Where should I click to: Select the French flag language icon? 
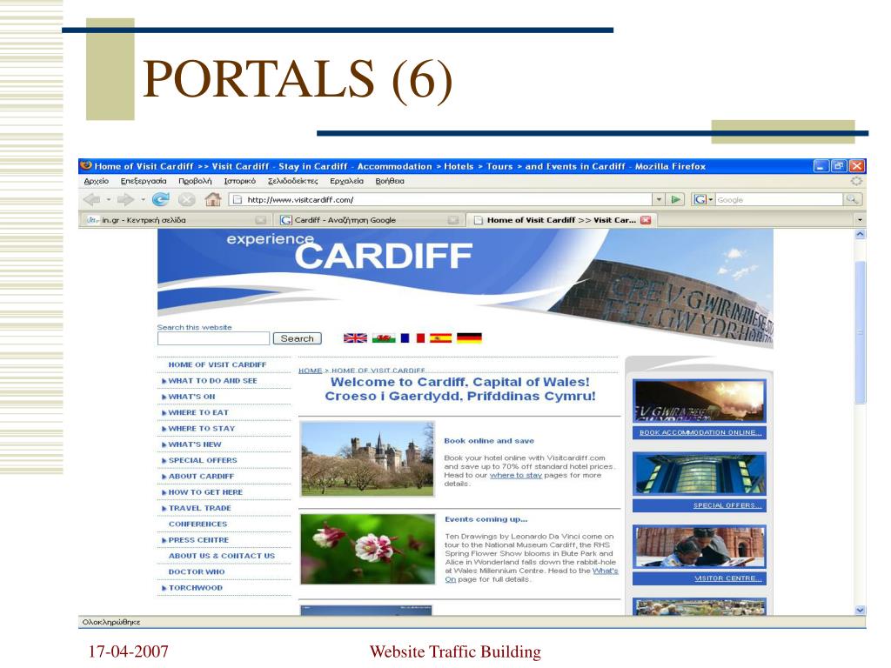point(412,338)
